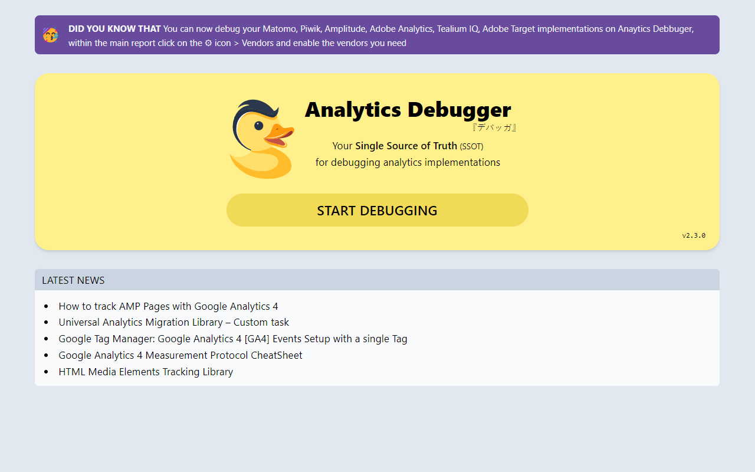The width and height of the screenshot is (755, 472).
Task: Click the emoji icon in the purple banner
Action: click(51, 34)
